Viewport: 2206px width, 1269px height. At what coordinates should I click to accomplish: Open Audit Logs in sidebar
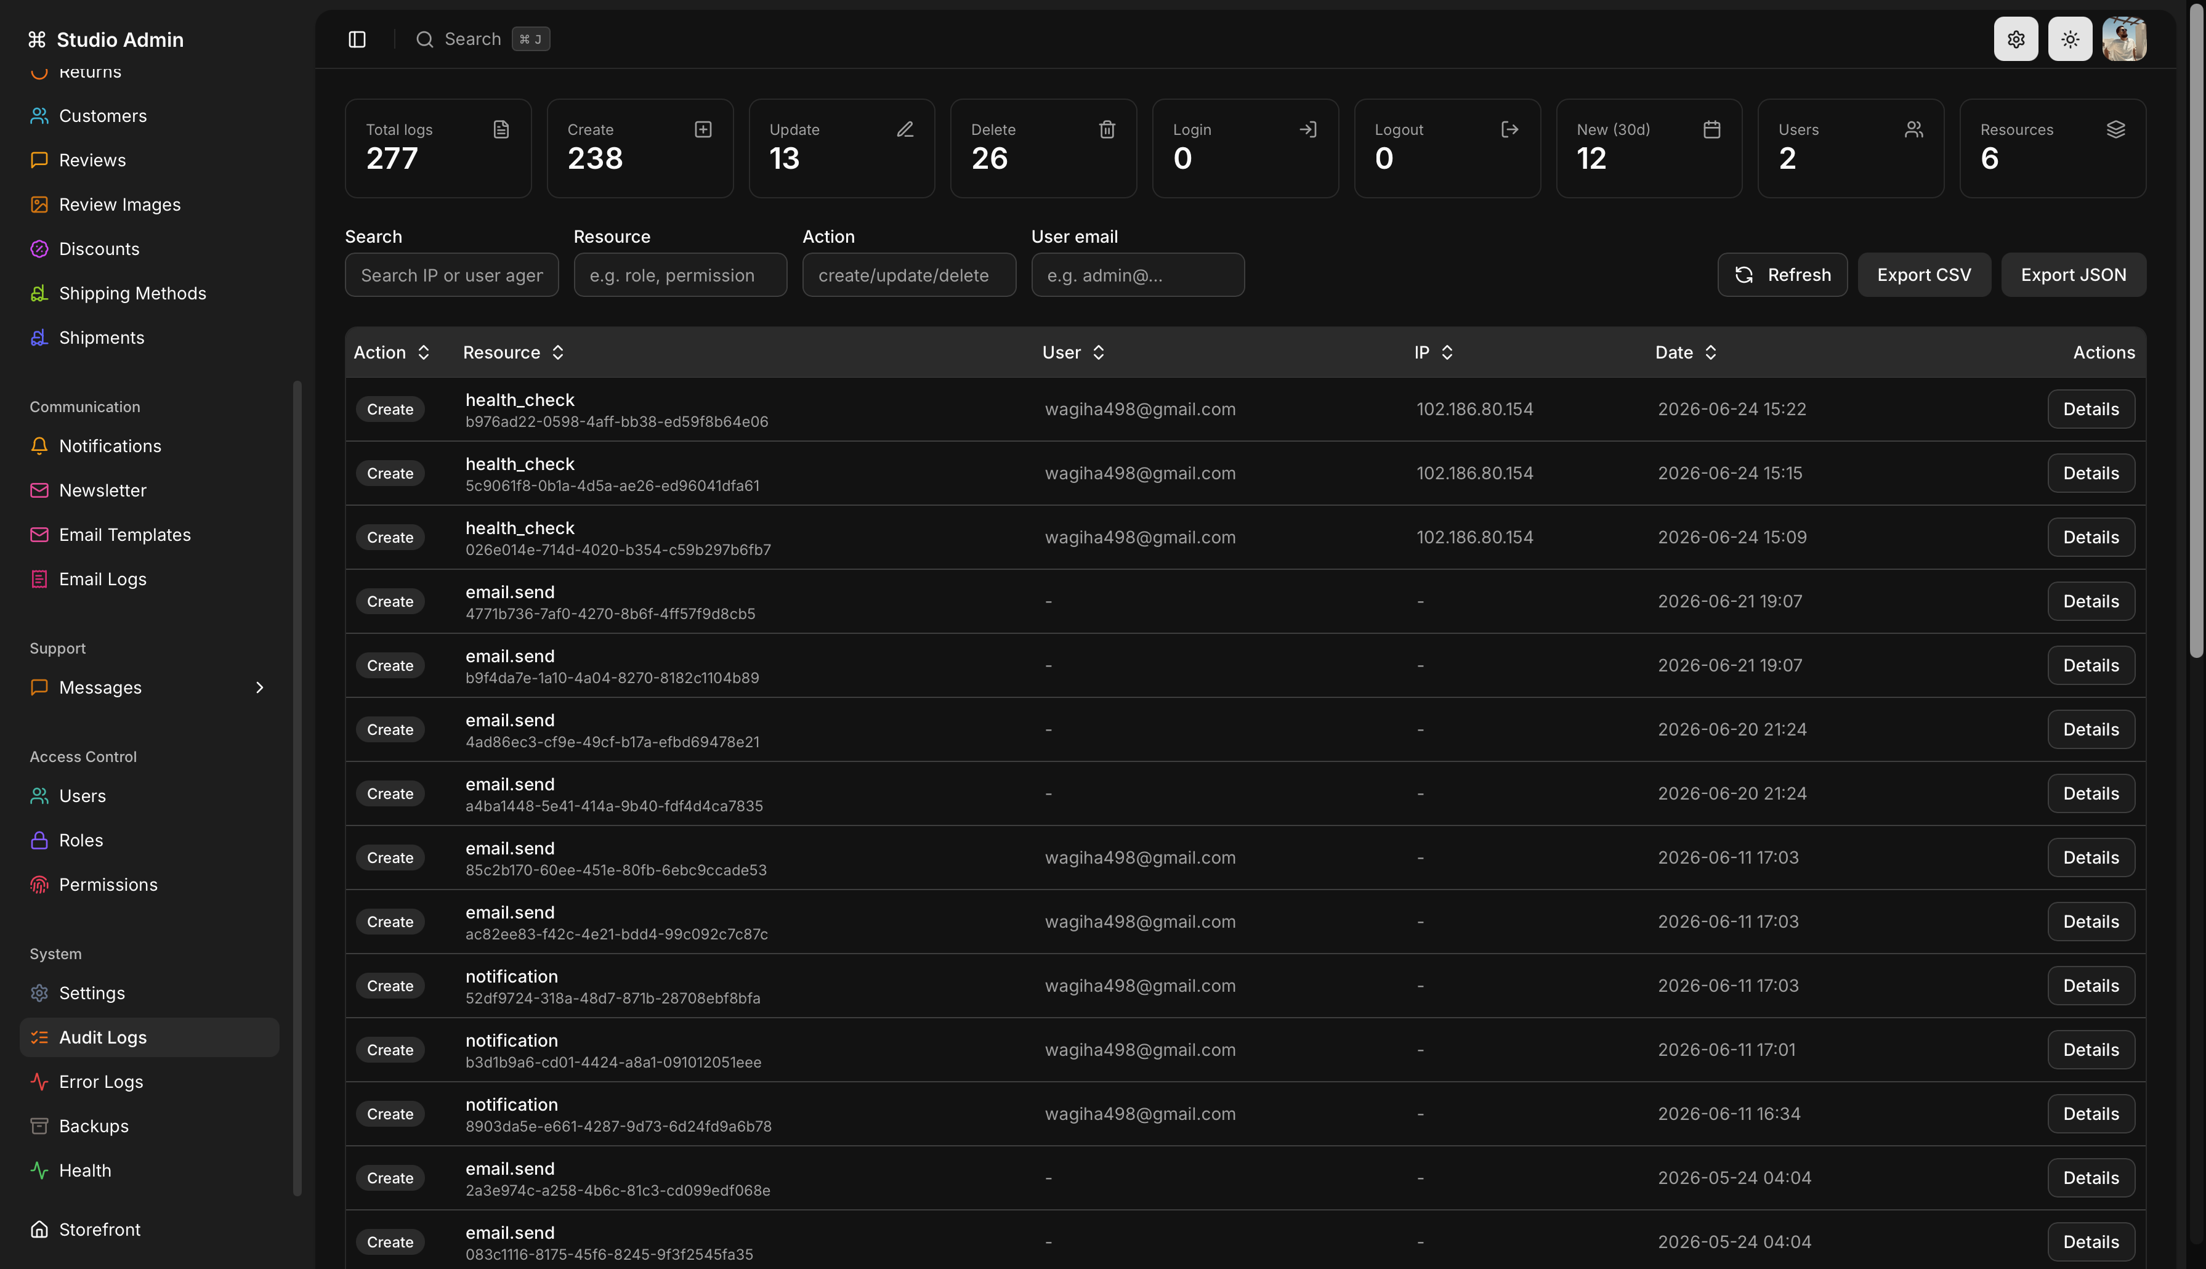149,1037
